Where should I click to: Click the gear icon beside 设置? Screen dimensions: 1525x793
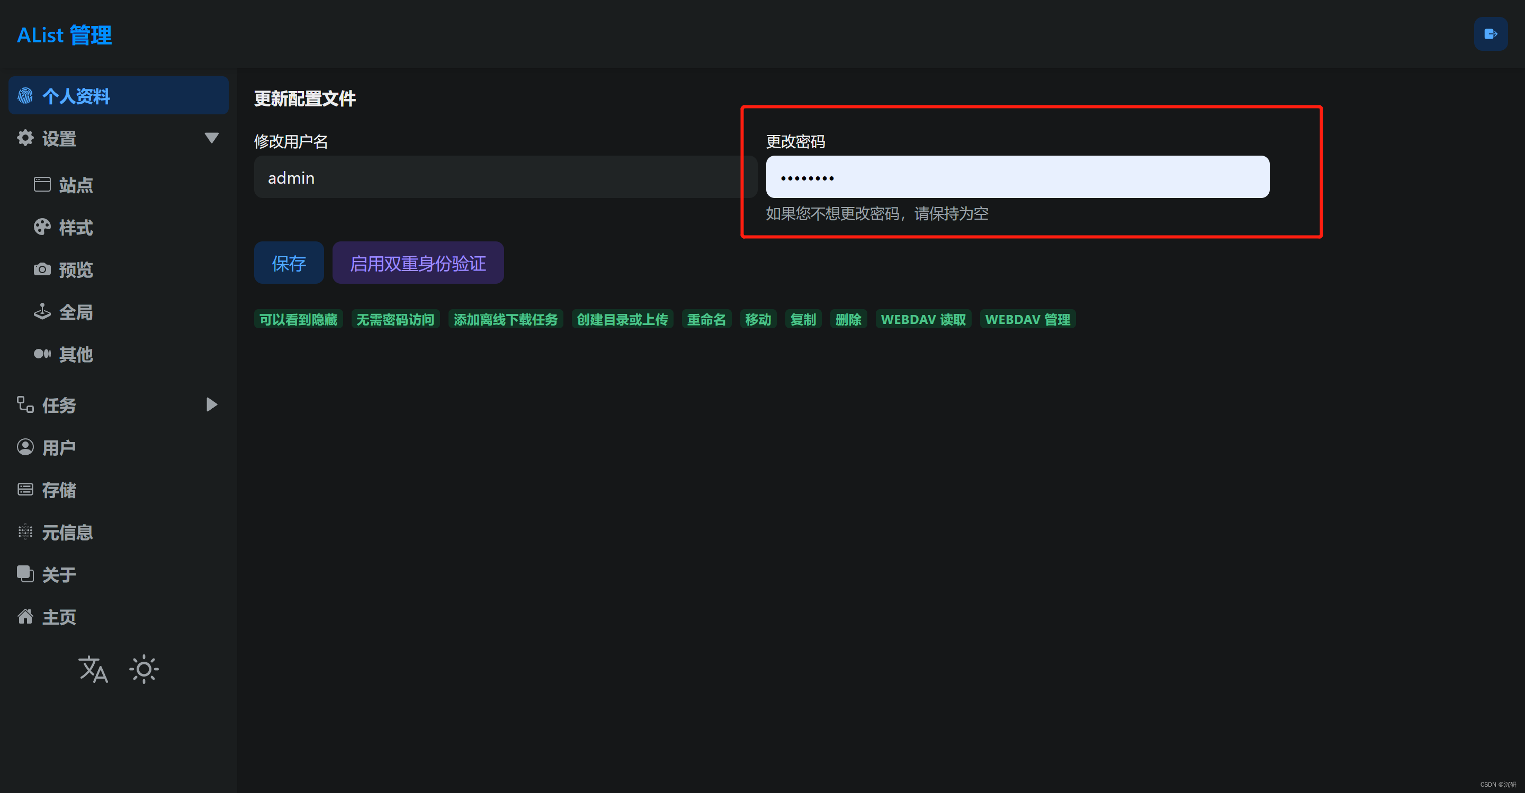(25, 138)
